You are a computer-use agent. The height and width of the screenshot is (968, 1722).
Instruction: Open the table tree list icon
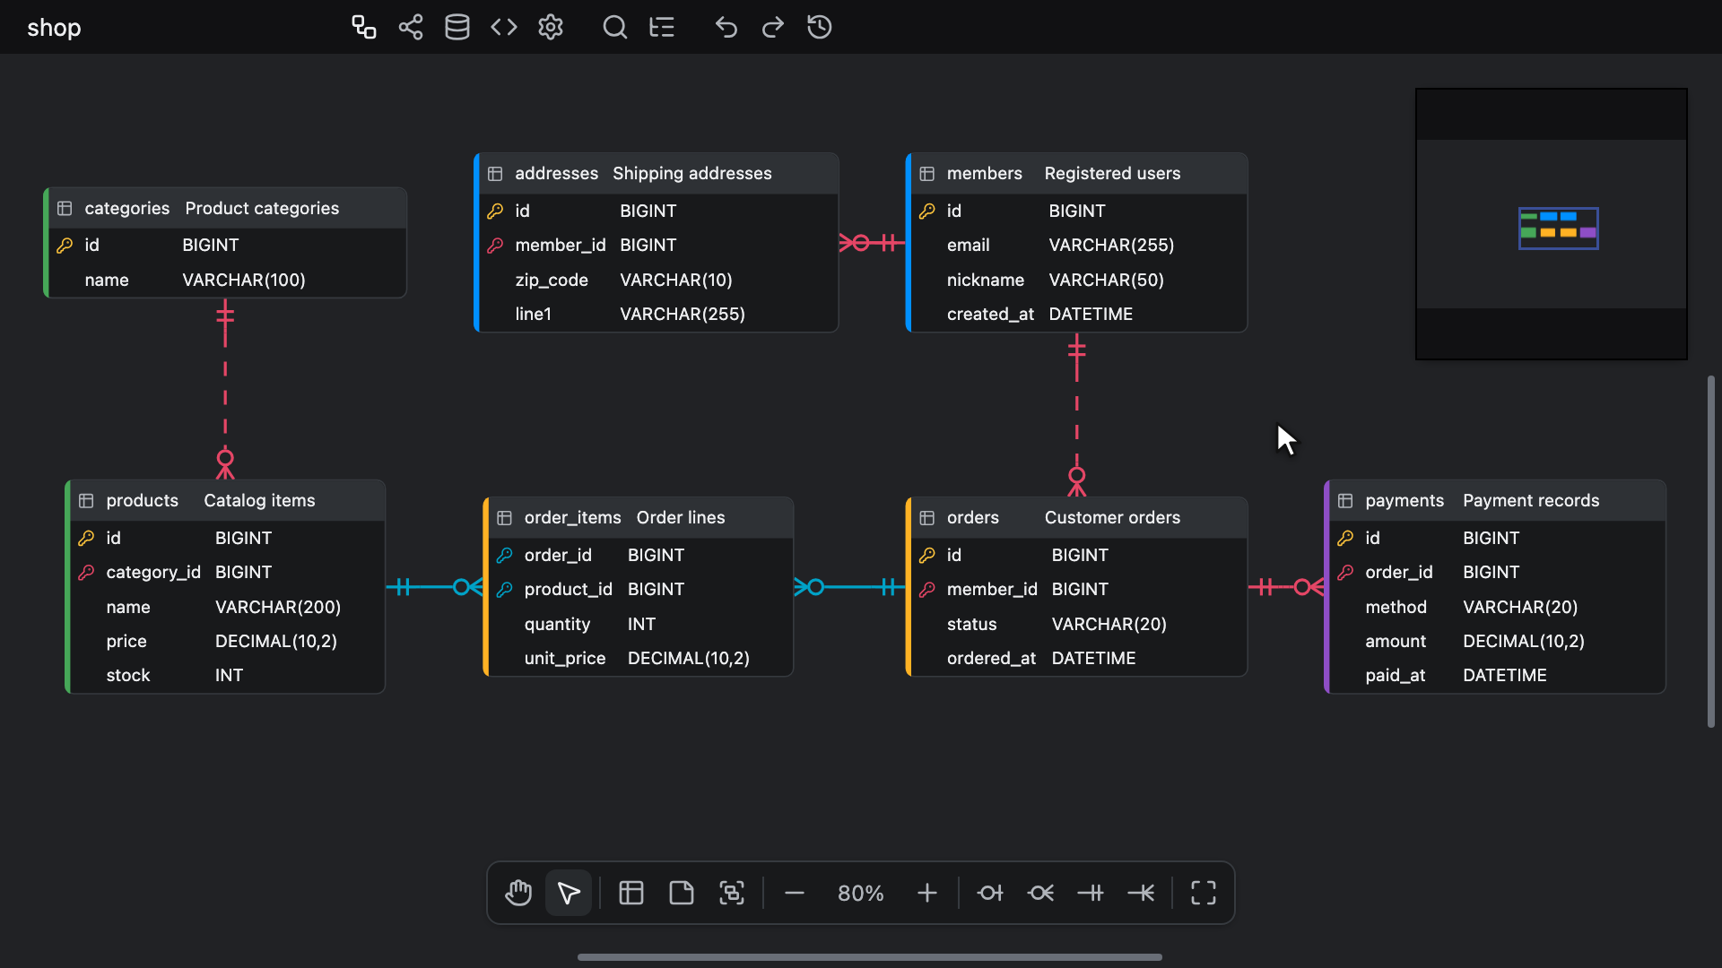coord(662,27)
